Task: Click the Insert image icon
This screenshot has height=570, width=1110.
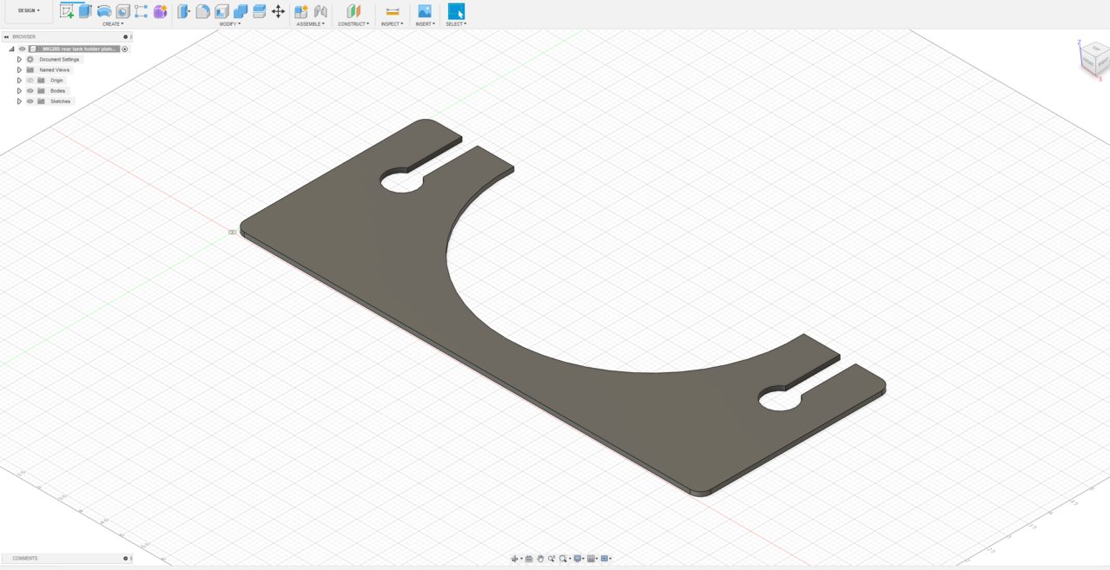Action: pyautogui.click(x=425, y=11)
